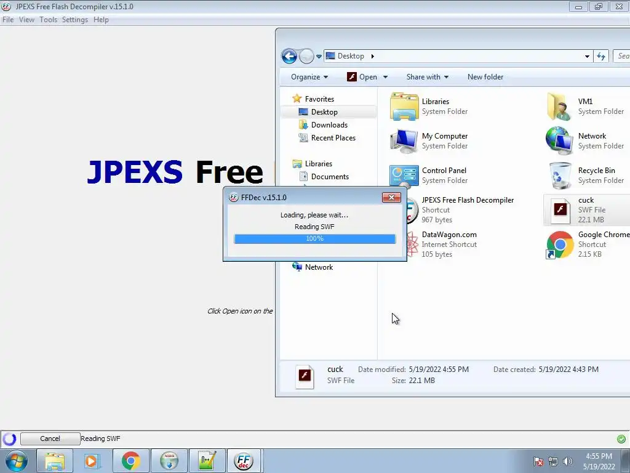Open Windows Explorer from the taskbar
Image resolution: width=630 pixels, height=473 pixels.
click(55, 461)
